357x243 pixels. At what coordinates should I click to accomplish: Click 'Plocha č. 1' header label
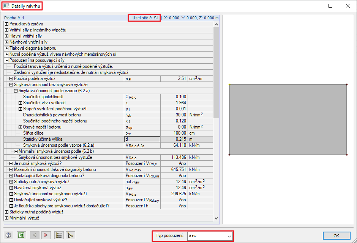tap(14, 18)
